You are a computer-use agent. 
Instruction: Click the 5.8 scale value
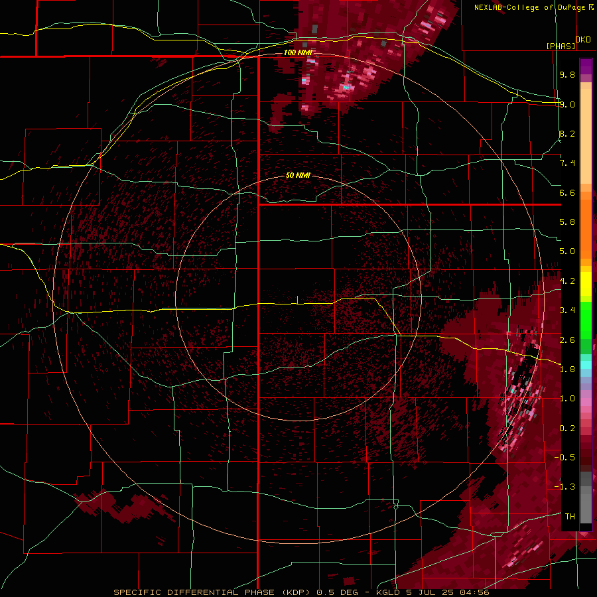(x=567, y=222)
